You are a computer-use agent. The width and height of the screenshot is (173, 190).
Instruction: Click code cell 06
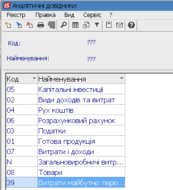22,121
